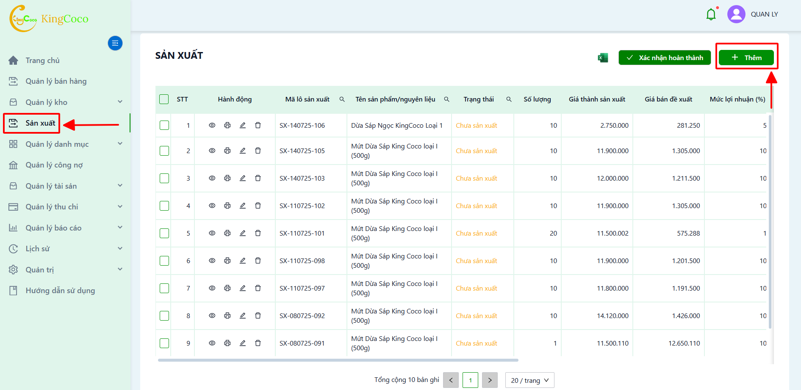
Task: Print batch SX-110725-101
Action: click(227, 233)
